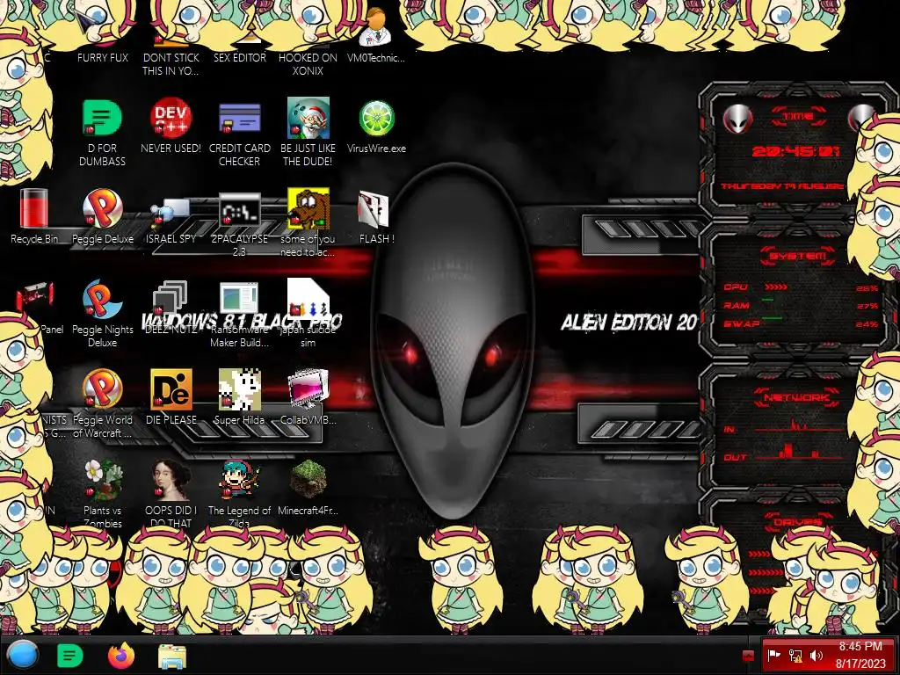Open Ransomware Maker Build... icon

click(x=239, y=299)
